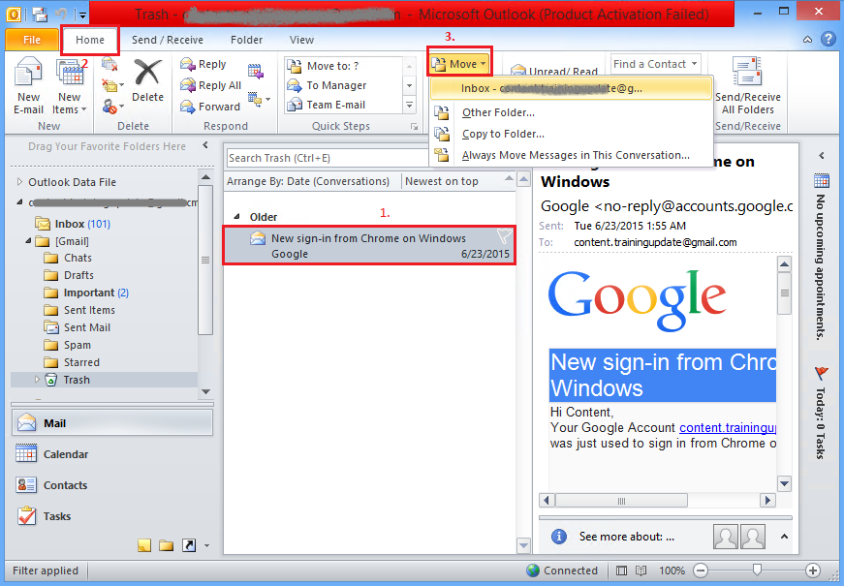Click the Save icon in Quick Access toolbar
The image size is (844, 586).
pyautogui.click(x=40, y=14)
